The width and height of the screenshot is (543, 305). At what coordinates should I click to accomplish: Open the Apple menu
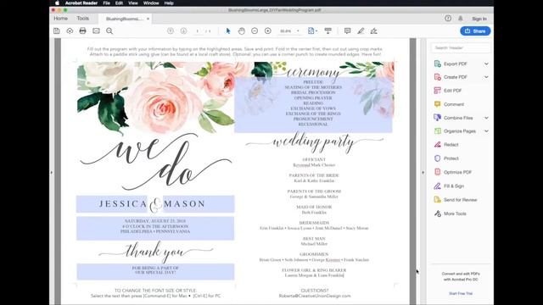pyautogui.click(x=57, y=3)
